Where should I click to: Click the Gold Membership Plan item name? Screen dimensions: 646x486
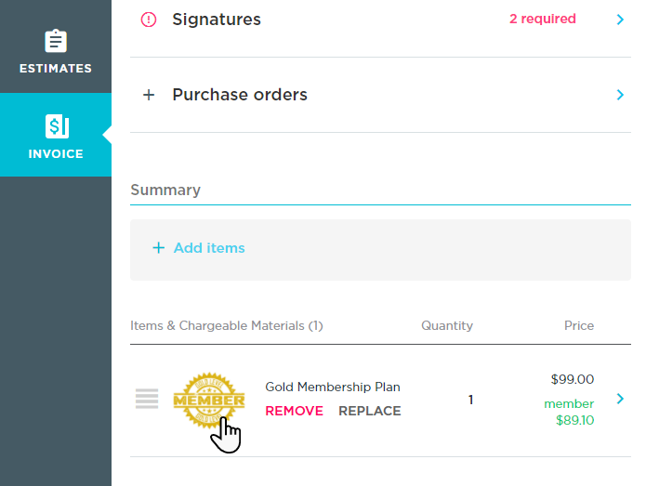[333, 387]
